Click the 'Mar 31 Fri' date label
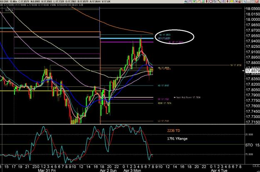This screenshot has height=172, width=260. coord(47,170)
